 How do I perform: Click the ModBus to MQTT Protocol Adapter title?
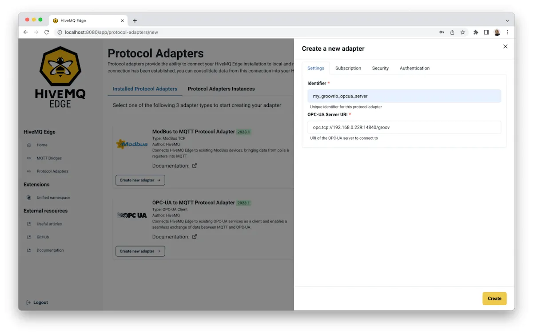click(x=194, y=132)
